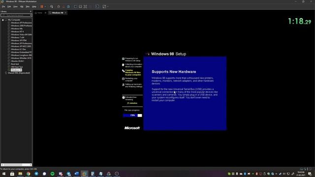Click the library scrollbar right arrow
This screenshot has height=177, width=315.
pos(31,165)
